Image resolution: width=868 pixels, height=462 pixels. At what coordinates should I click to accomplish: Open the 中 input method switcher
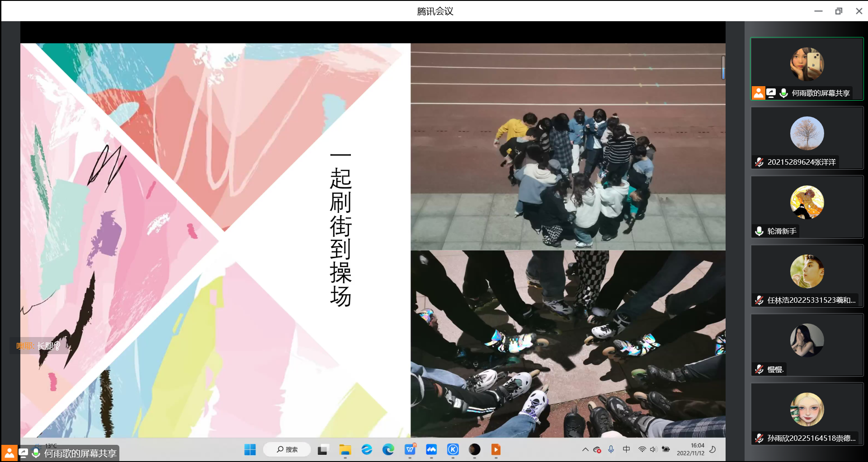(x=626, y=449)
